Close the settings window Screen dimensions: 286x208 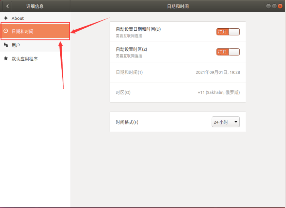pos(280,6)
